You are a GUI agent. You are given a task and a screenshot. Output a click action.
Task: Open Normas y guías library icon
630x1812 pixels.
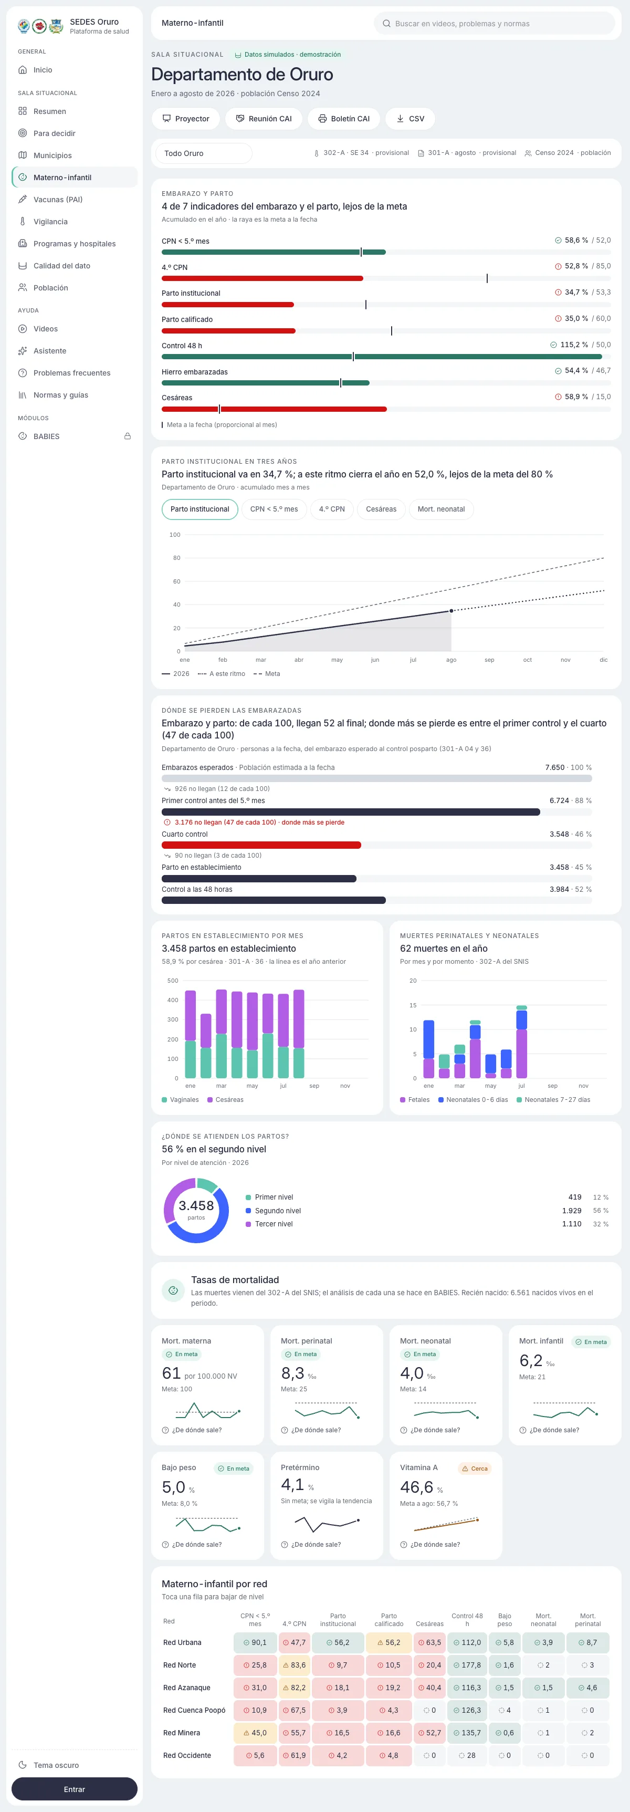coord(23,395)
